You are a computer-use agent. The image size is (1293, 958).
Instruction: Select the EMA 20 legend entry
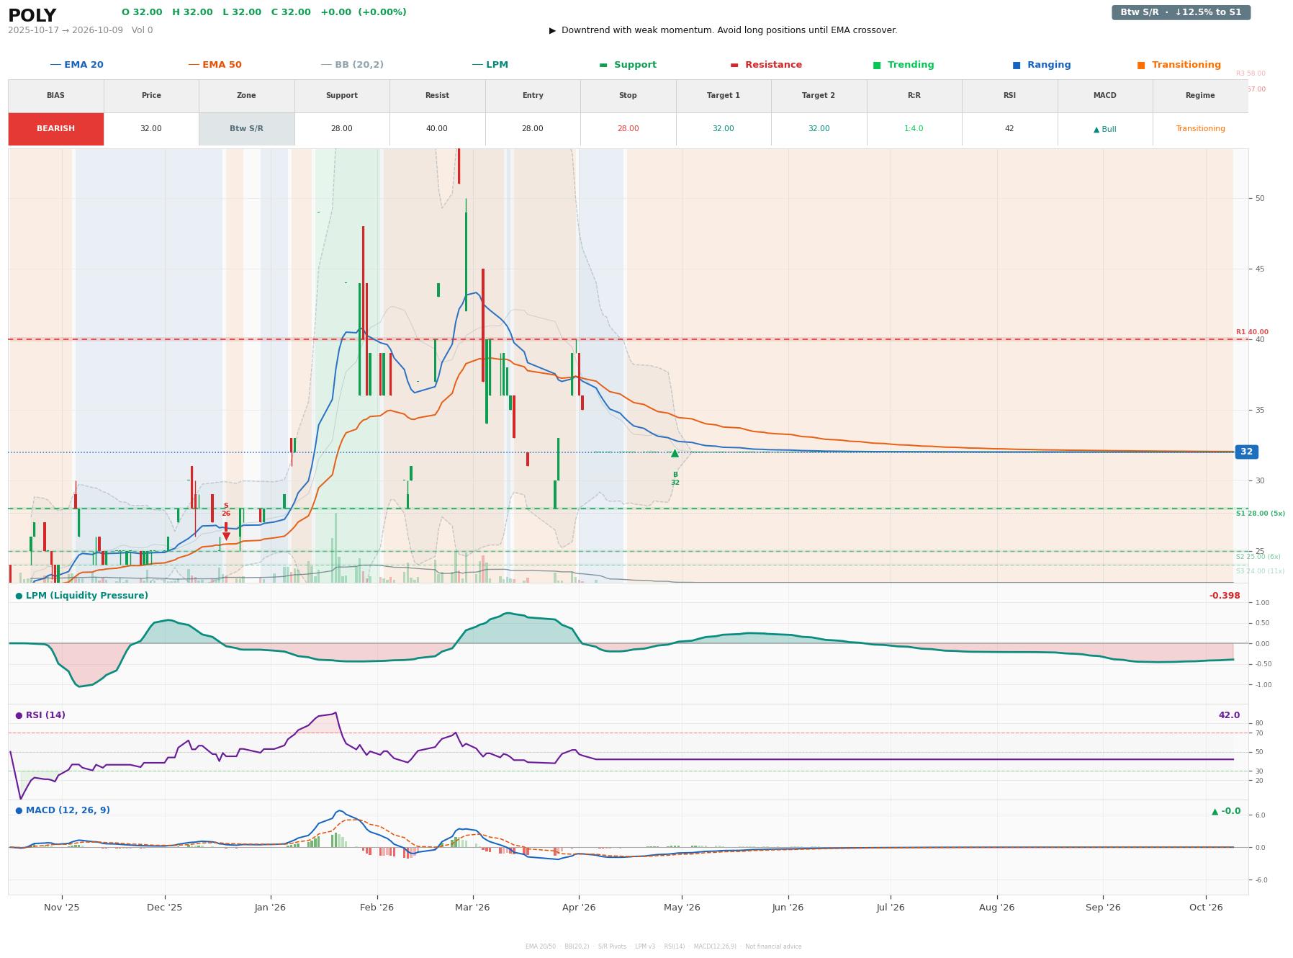point(76,65)
